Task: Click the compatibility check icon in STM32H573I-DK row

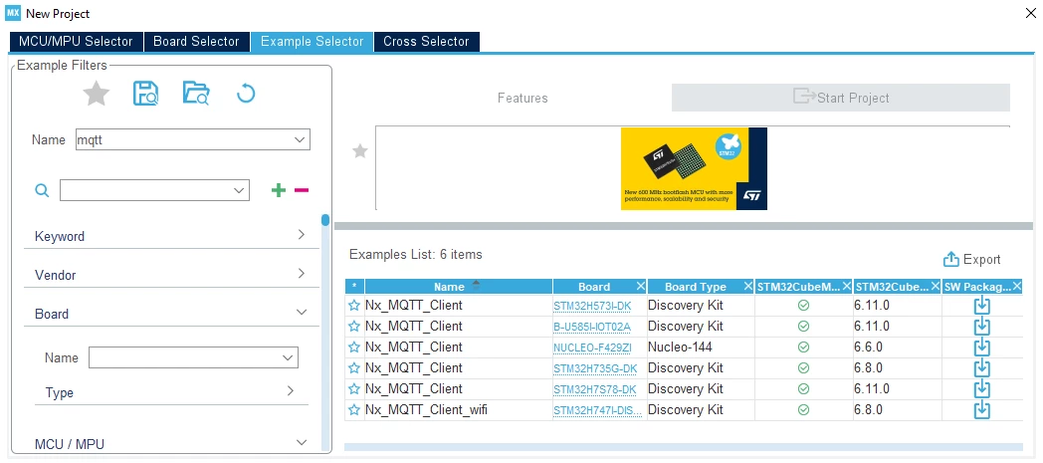Action: click(803, 306)
